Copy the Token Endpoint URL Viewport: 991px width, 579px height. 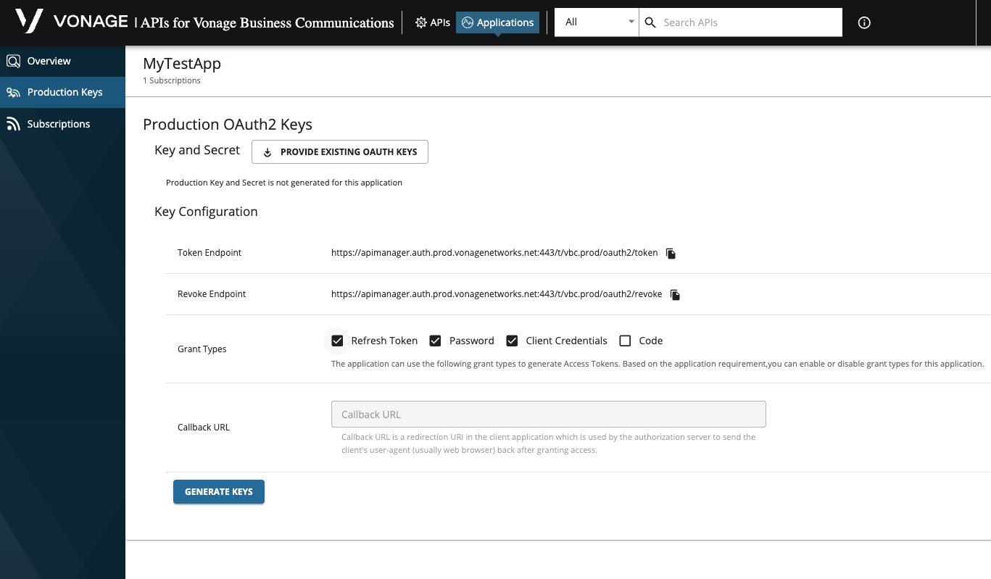click(671, 253)
